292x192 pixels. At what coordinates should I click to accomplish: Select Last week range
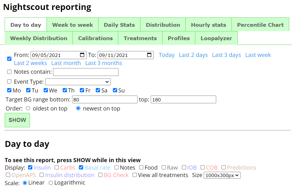(x=258, y=55)
